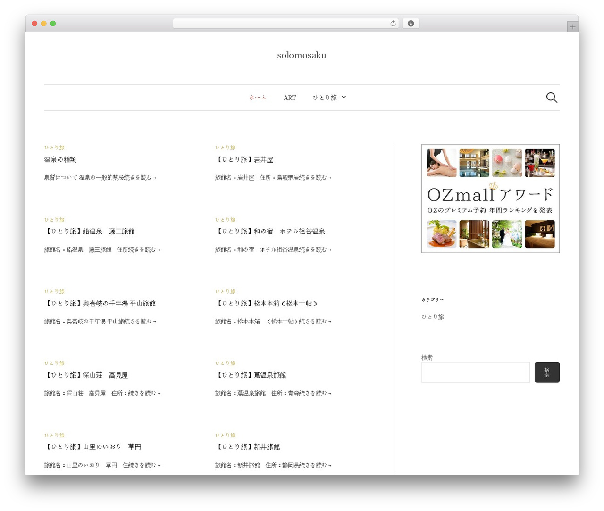Open the ひとり旅 navigation menu item
The image size is (604, 511).
(x=325, y=98)
